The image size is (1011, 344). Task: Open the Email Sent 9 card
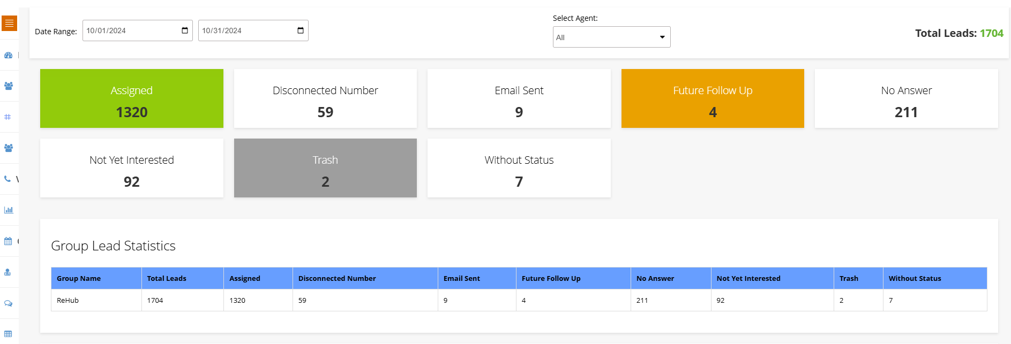click(519, 98)
